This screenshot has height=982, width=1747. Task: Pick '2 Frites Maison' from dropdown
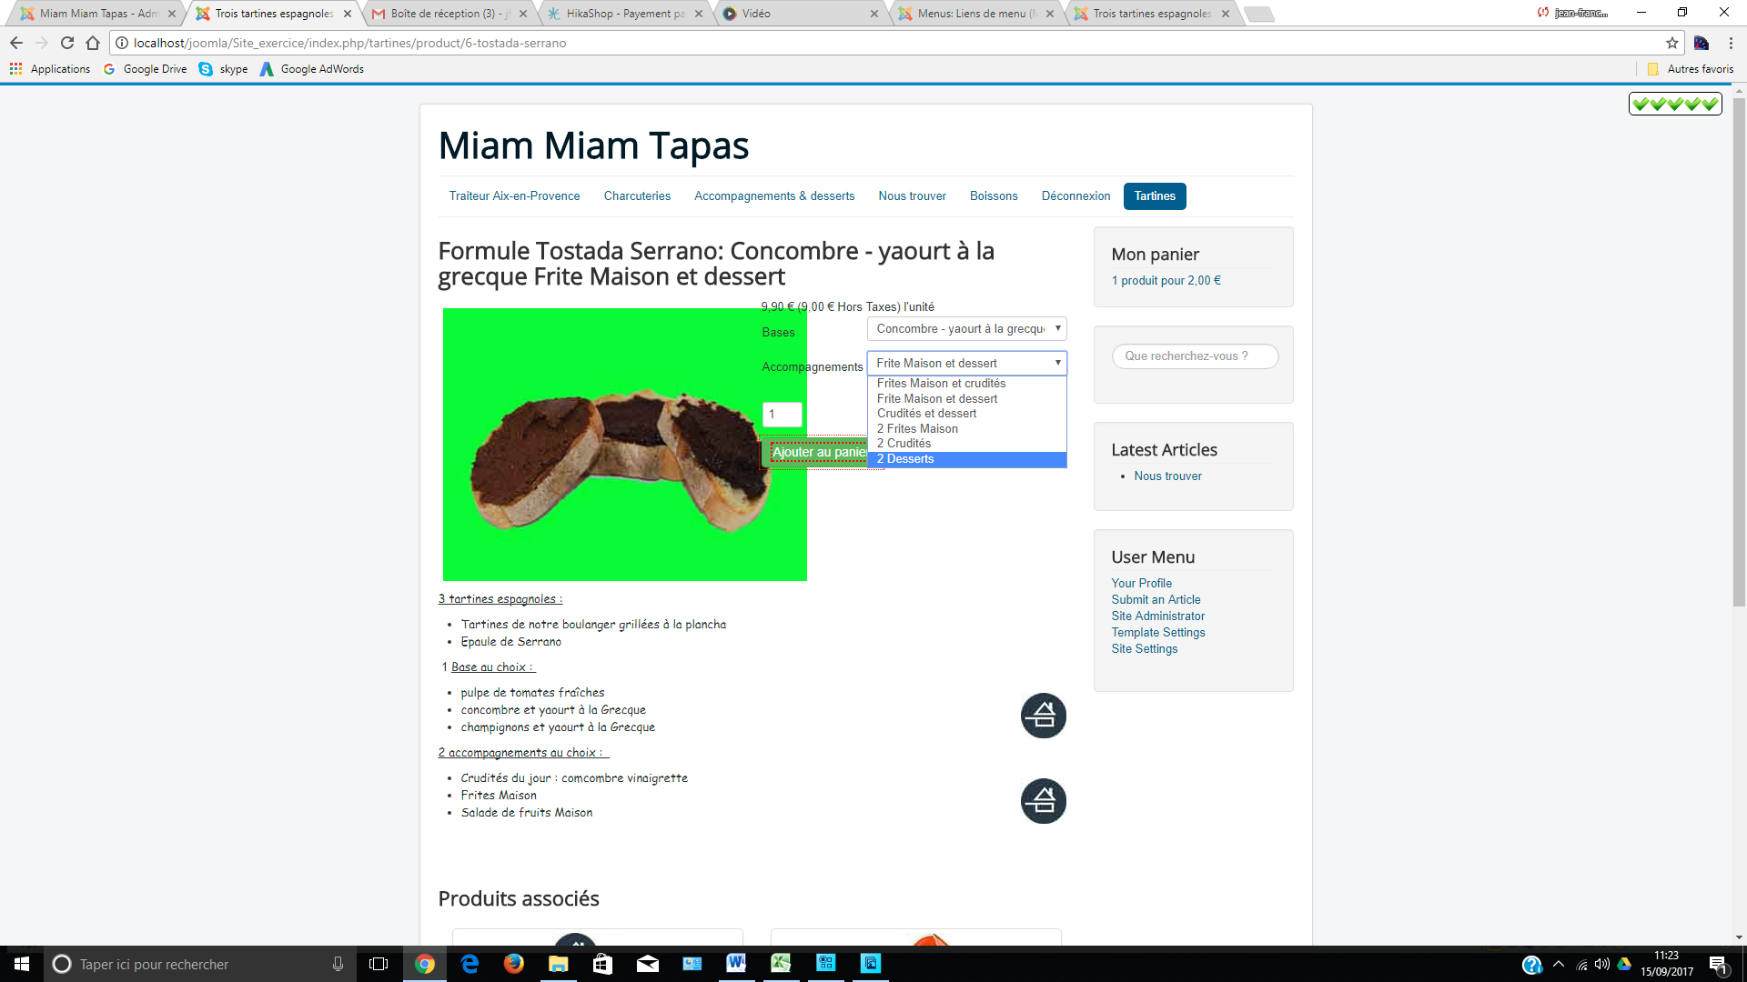917,429
